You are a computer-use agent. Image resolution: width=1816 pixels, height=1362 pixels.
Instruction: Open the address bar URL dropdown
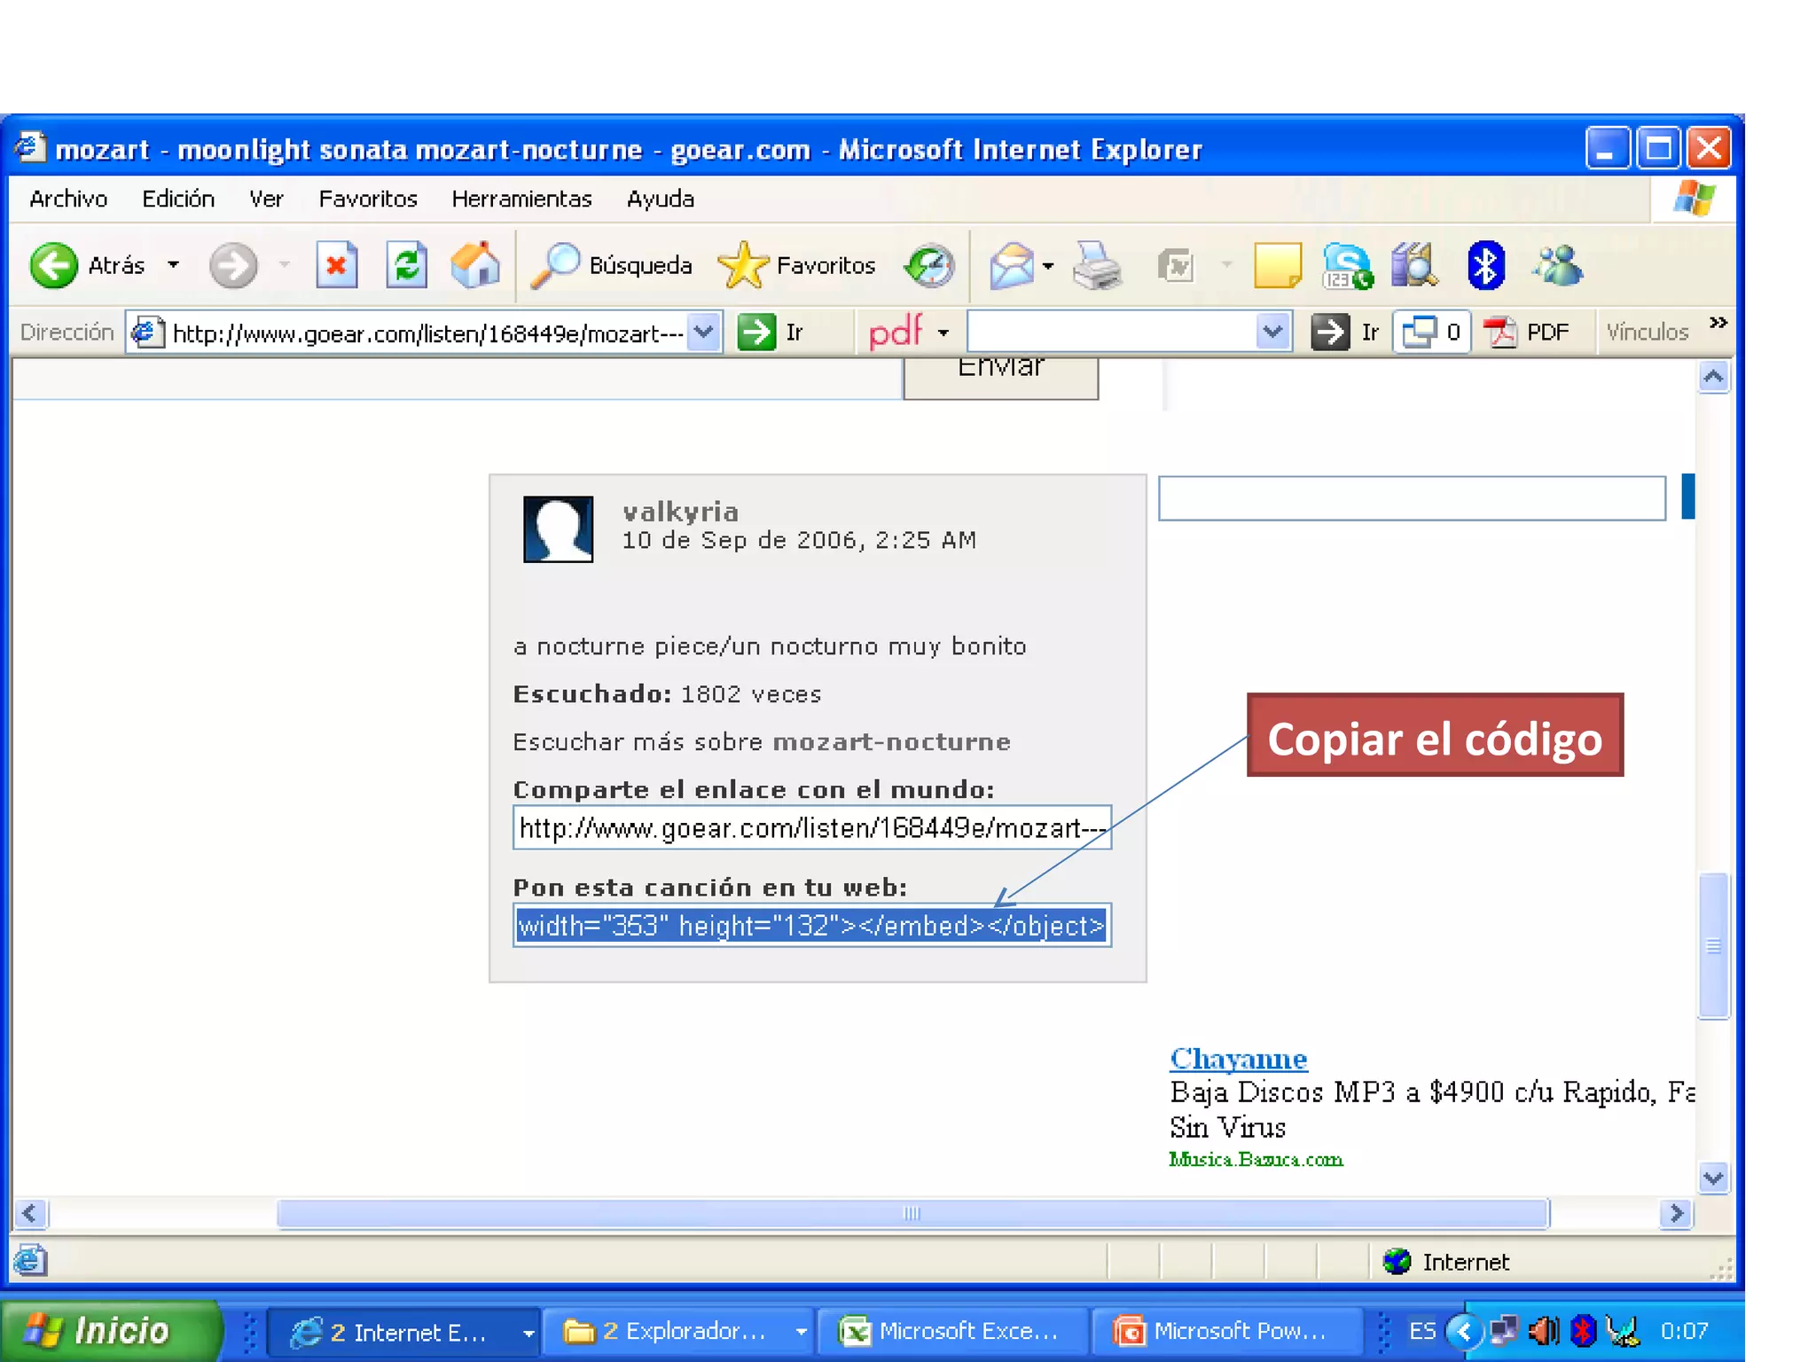click(x=704, y=333)
